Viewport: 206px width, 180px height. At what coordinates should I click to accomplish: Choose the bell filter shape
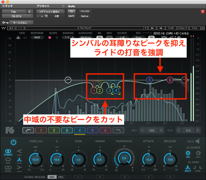pos(19,159)
